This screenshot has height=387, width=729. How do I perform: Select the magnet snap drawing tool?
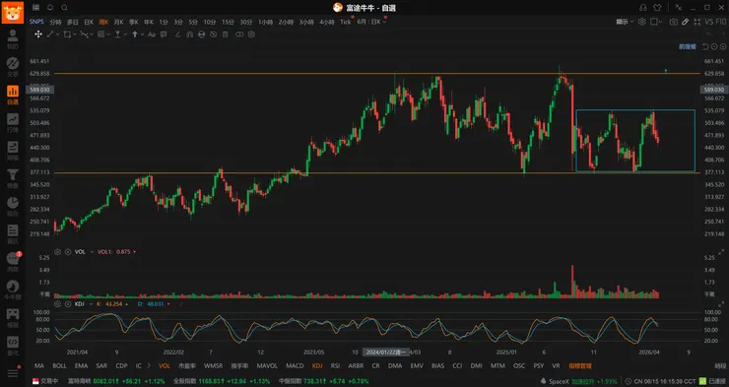pyautogui.click(x=189, y=34)
